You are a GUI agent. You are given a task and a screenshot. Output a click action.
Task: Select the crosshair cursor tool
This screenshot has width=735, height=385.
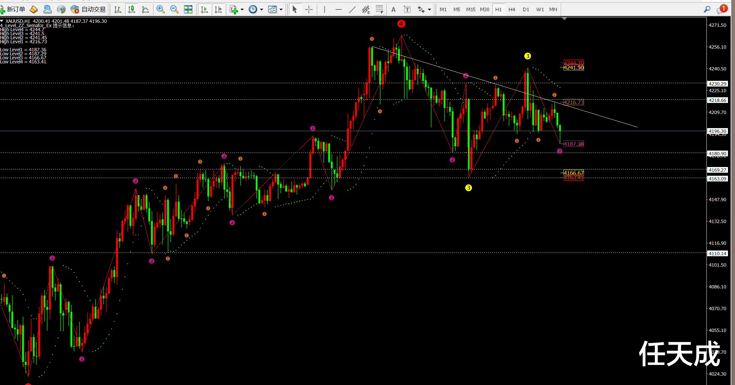(309, 9)
